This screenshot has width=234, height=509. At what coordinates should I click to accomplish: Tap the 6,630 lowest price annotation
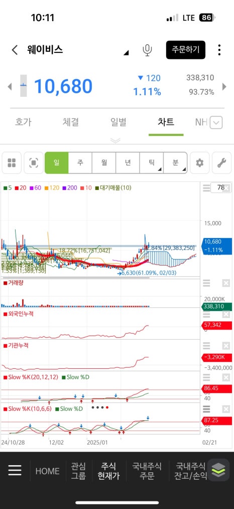pos(147,273)
